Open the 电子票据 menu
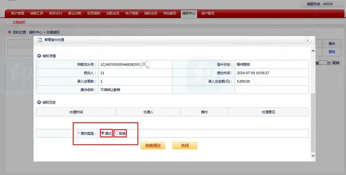This screenshot has width=346, height=175. pyautogui.click(x=132, y=13)
